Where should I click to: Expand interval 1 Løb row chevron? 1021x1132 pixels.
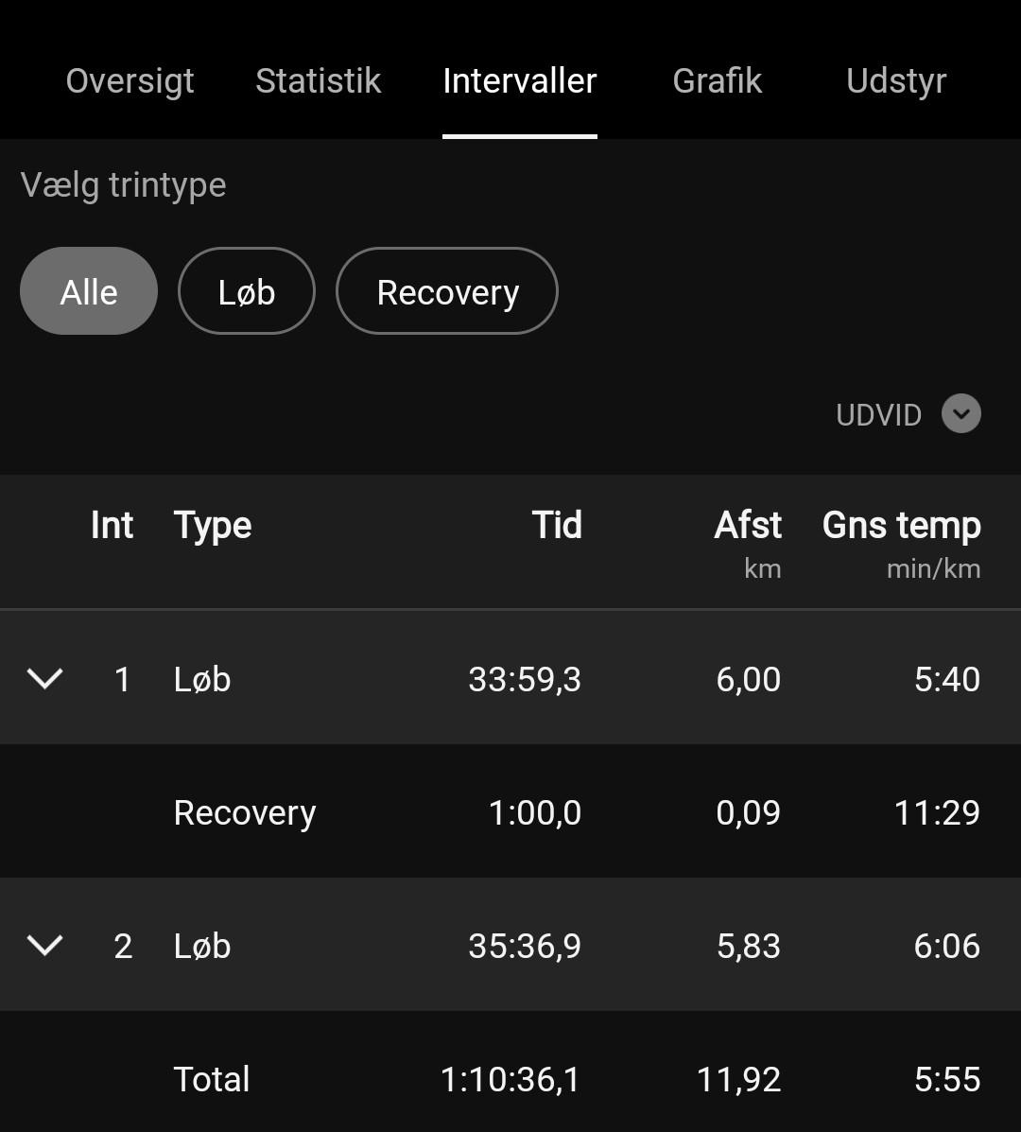(x=44, y=678)
